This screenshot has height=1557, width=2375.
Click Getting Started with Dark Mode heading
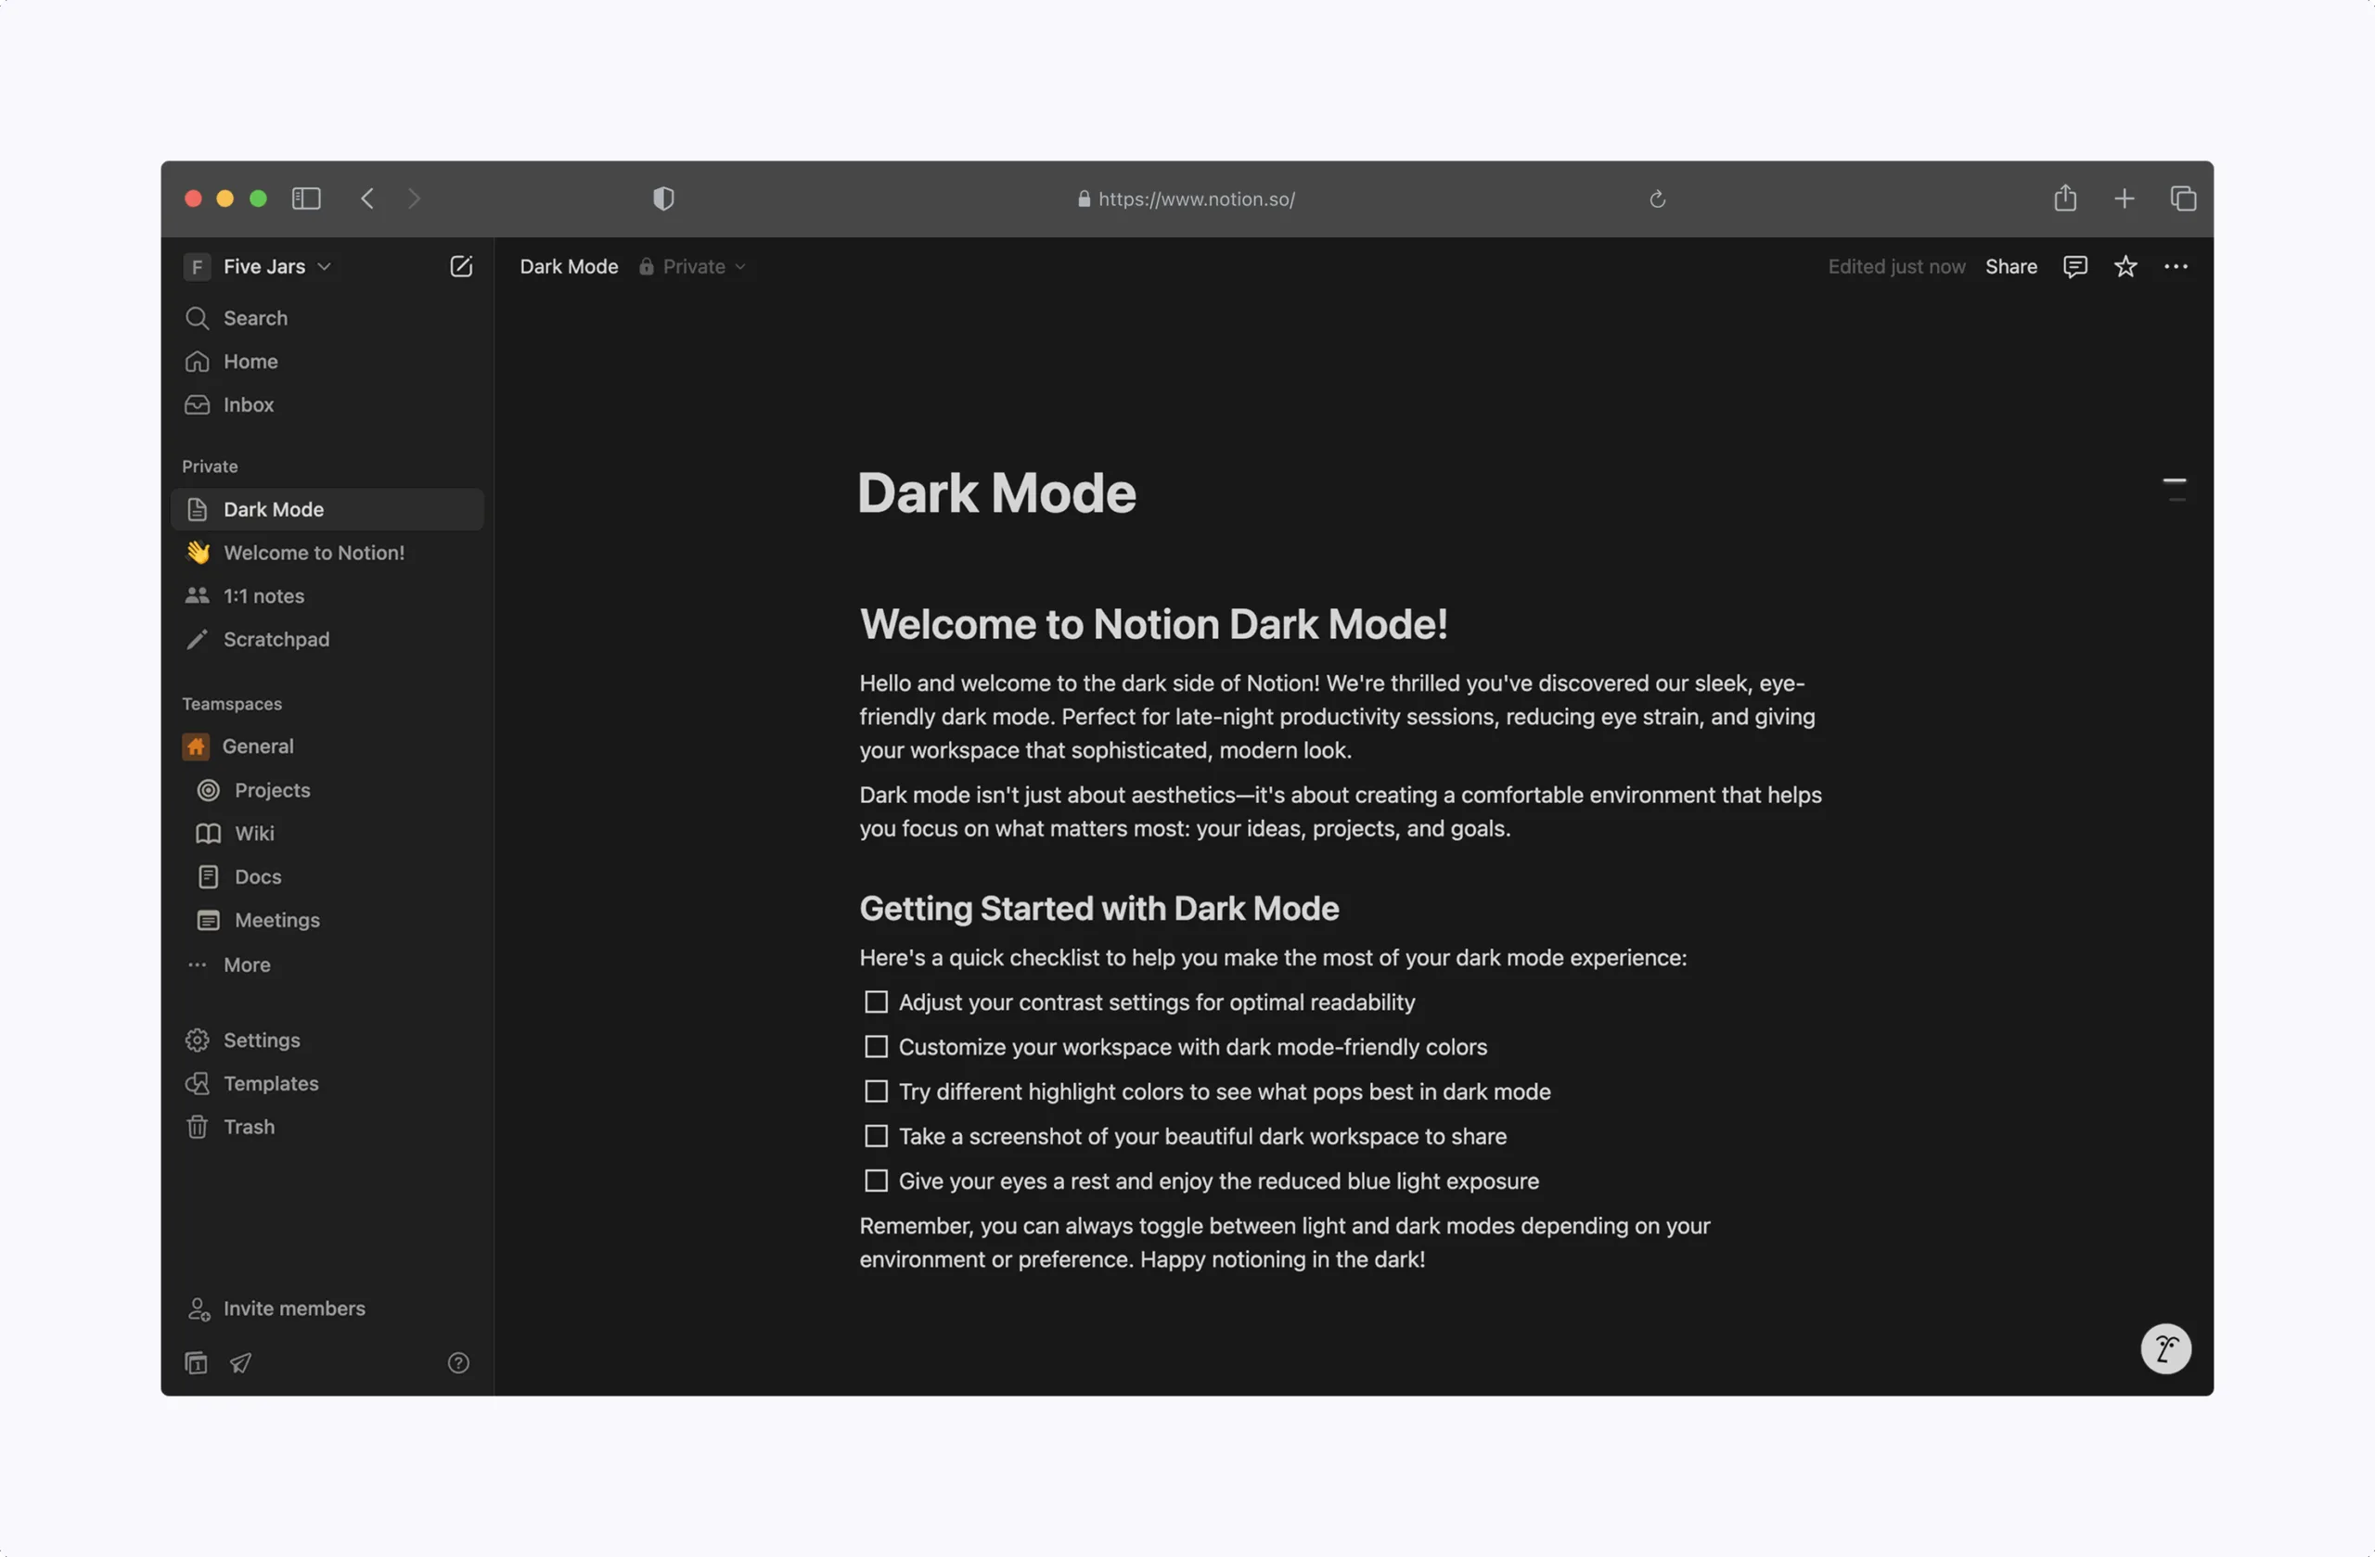click(x=1098, y=909)
